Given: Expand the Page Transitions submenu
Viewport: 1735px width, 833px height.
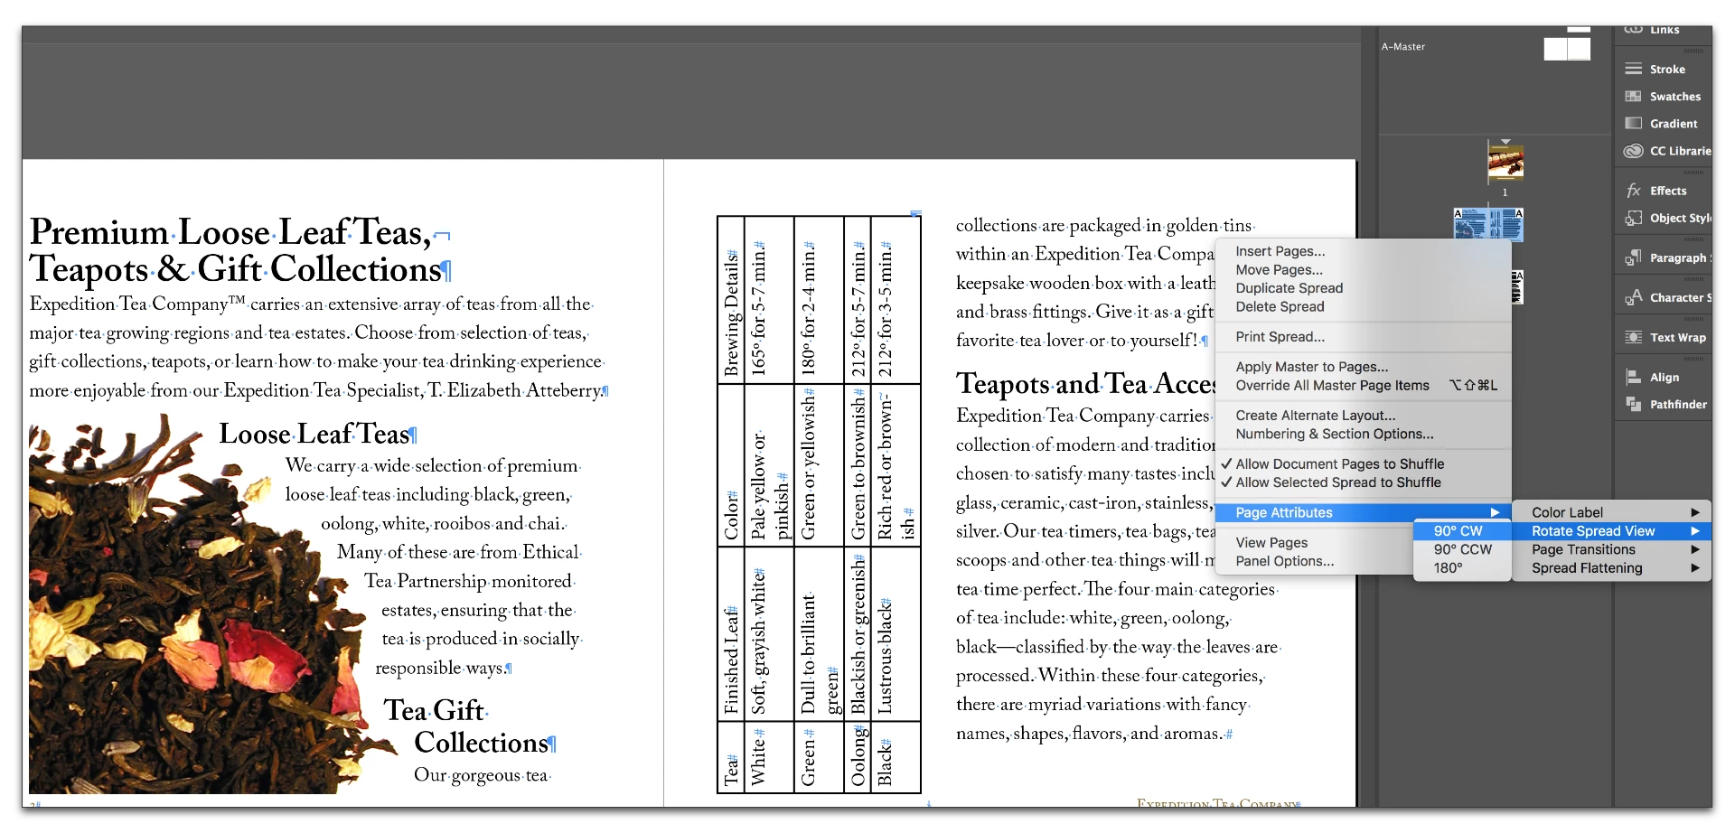Looking at the screenshot, I should [1611, 549].
